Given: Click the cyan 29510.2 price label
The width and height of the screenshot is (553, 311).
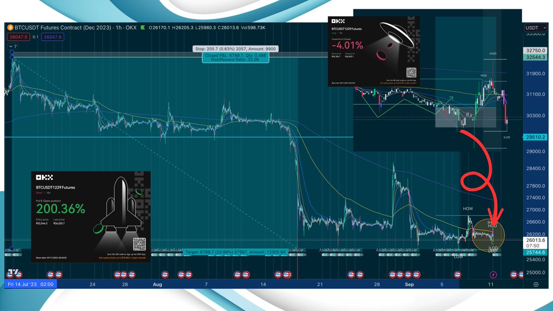Looking at the screenshot, I should (535, 137).
